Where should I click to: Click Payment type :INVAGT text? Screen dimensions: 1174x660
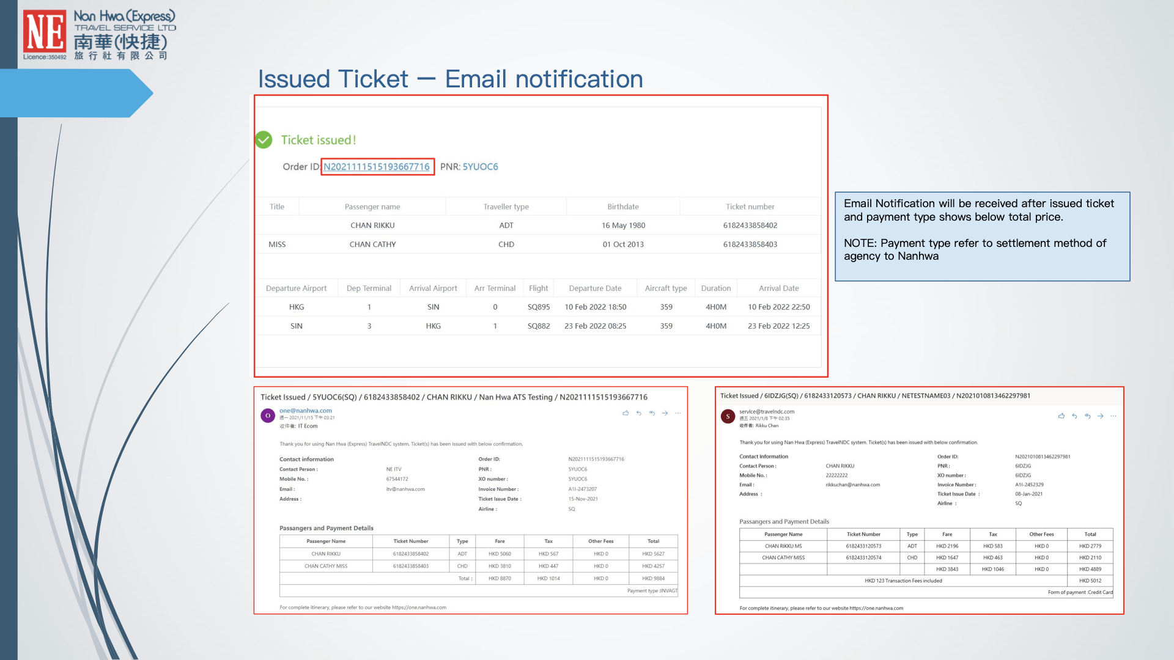(652, 591)
